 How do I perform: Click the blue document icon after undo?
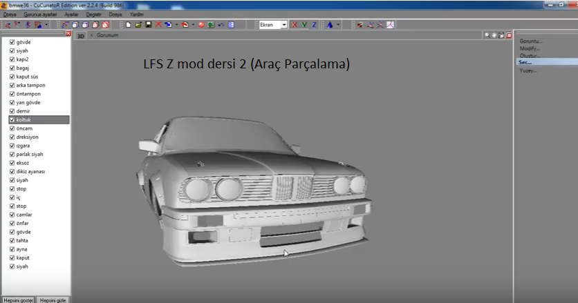tap(231, 25)
